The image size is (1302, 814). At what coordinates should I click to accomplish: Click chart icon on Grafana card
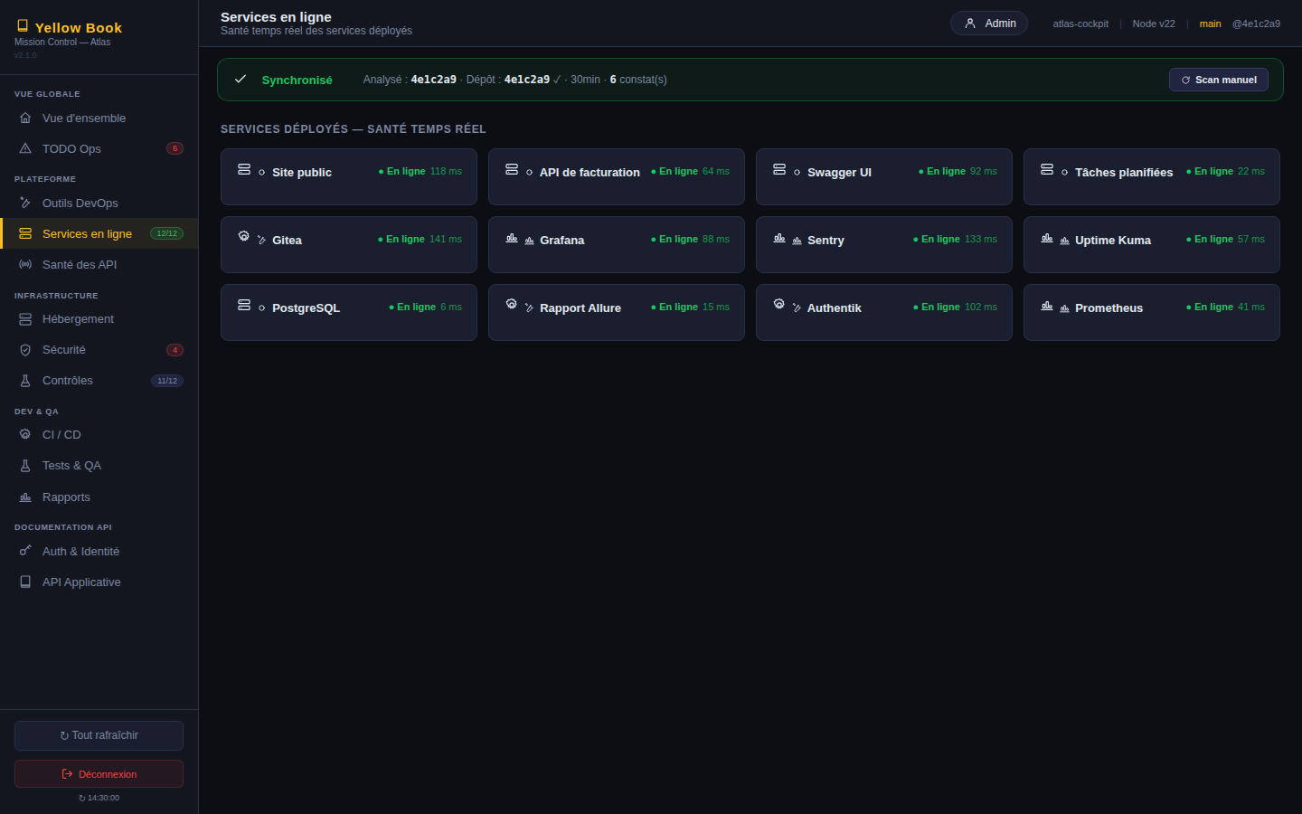pos(512,238)
